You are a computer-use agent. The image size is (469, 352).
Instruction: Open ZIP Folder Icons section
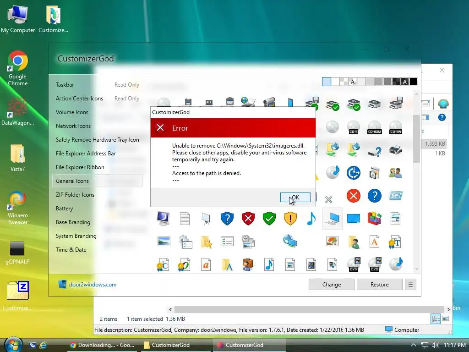(x=75, y=195)
